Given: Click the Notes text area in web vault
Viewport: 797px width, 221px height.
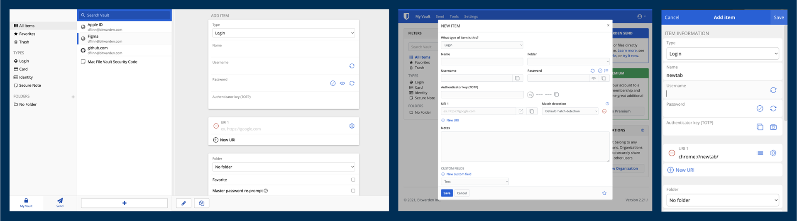Looking at the screenshot, I should point(525,147).
